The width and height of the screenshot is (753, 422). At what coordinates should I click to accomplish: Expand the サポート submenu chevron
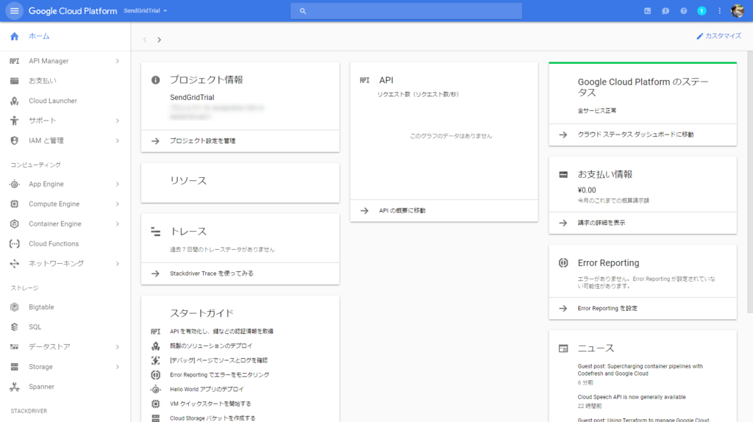tap(117, 121)
